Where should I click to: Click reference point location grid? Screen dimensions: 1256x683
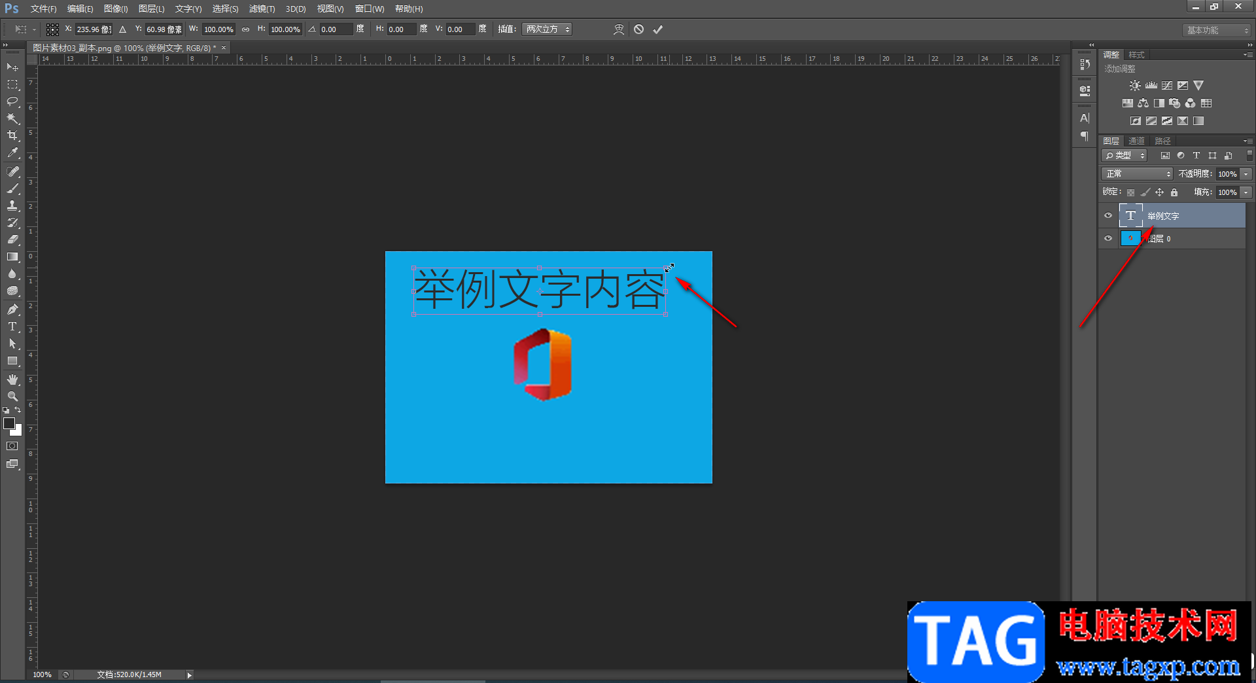52,29
